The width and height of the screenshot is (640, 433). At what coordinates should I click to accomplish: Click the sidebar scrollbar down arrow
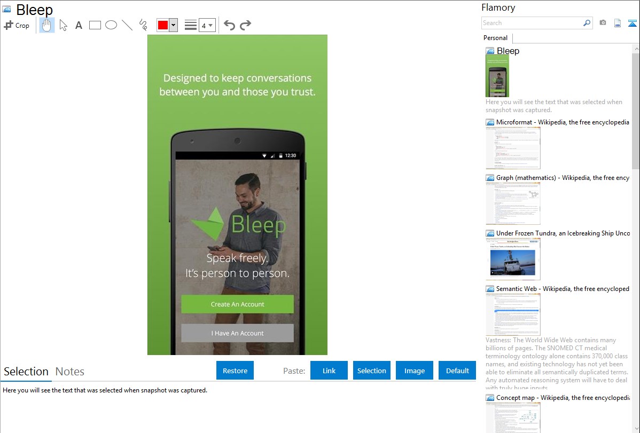click(636, 428)
